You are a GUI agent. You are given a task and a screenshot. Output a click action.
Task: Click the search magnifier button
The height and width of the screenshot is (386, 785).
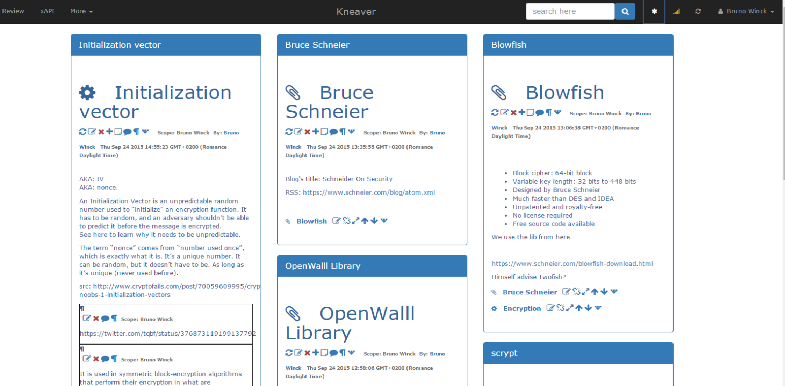tap(625, 11)
